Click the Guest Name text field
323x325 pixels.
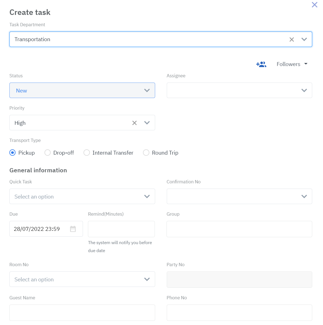(82, 313)
